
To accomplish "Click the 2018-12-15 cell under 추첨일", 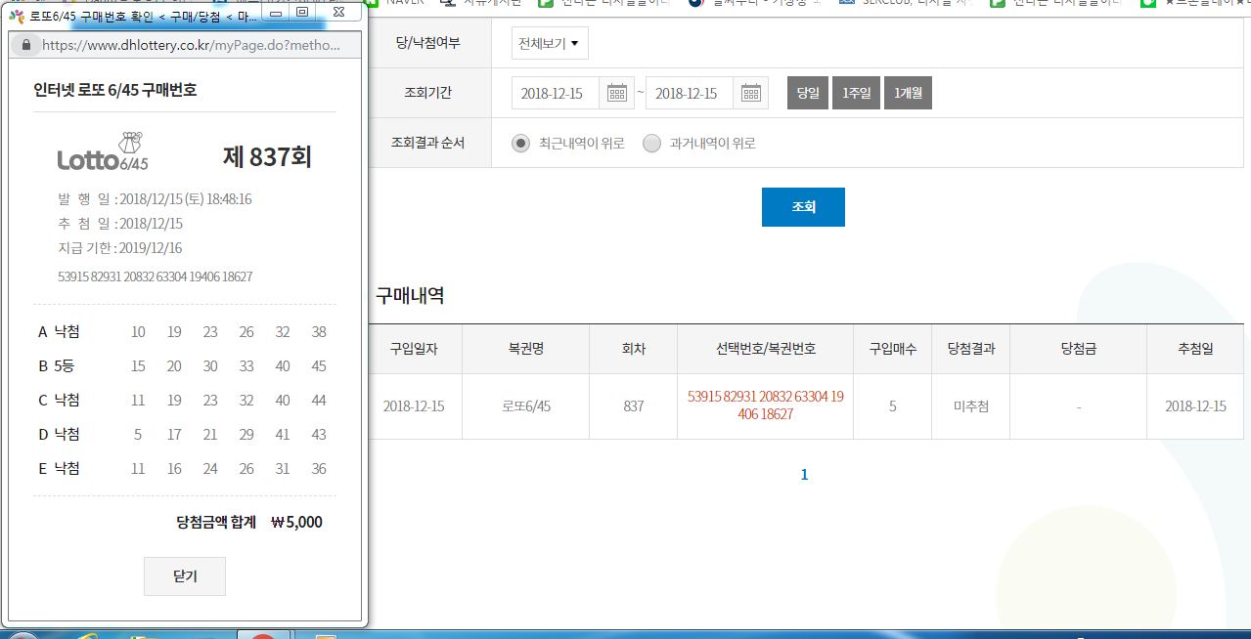I will (1195, 405).
